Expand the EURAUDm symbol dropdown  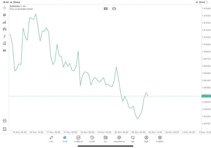16,6
